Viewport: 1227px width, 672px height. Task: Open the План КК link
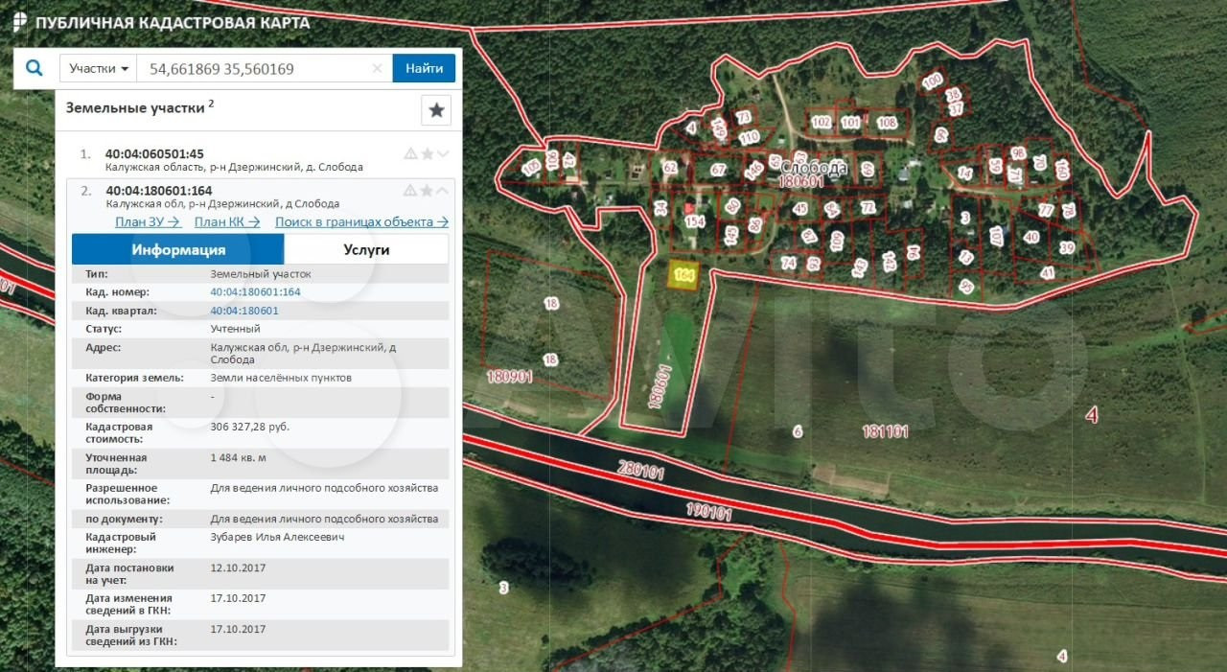[x=227, y=221]
